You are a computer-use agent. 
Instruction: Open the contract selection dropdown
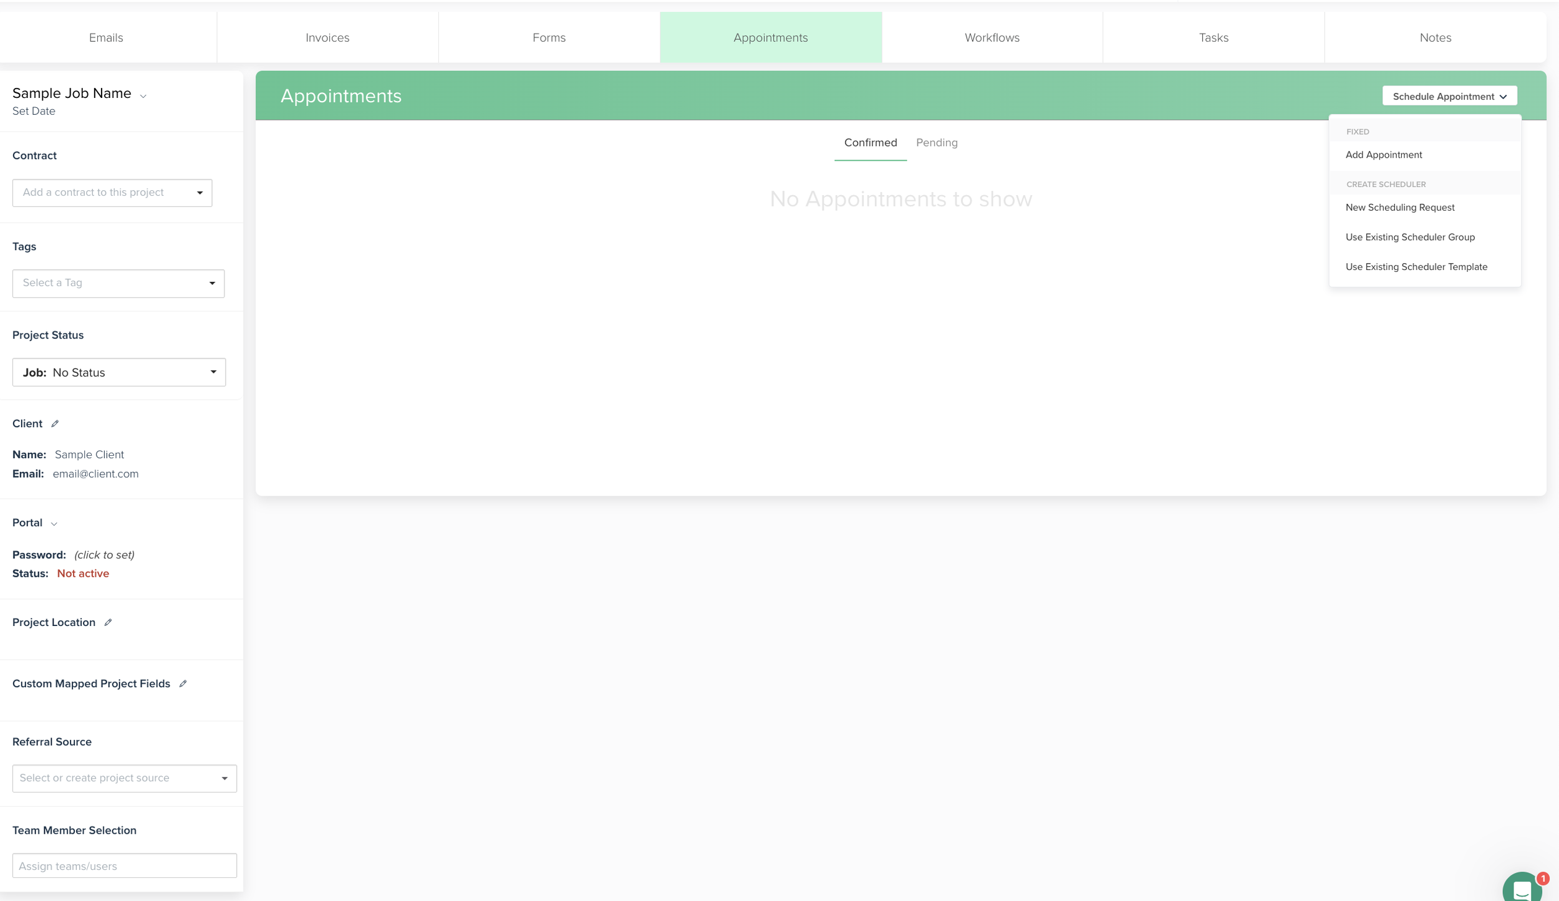tap(112, 193)
